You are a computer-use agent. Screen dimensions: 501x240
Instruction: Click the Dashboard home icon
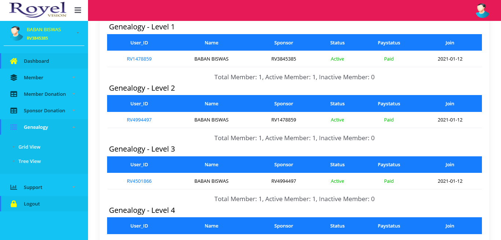tap(14, 61)
